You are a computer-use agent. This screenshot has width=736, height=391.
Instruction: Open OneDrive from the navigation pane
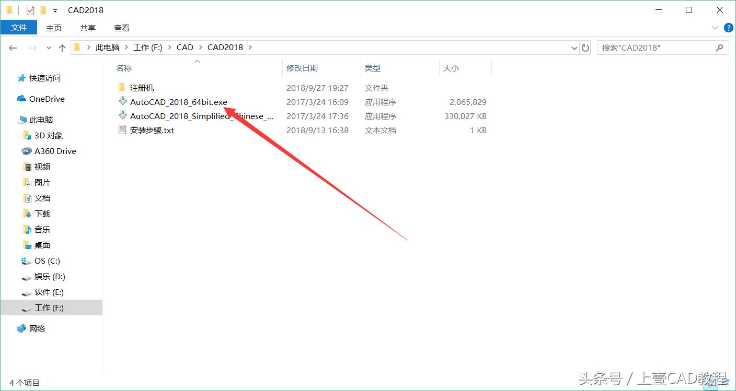[x=46, y=99]
